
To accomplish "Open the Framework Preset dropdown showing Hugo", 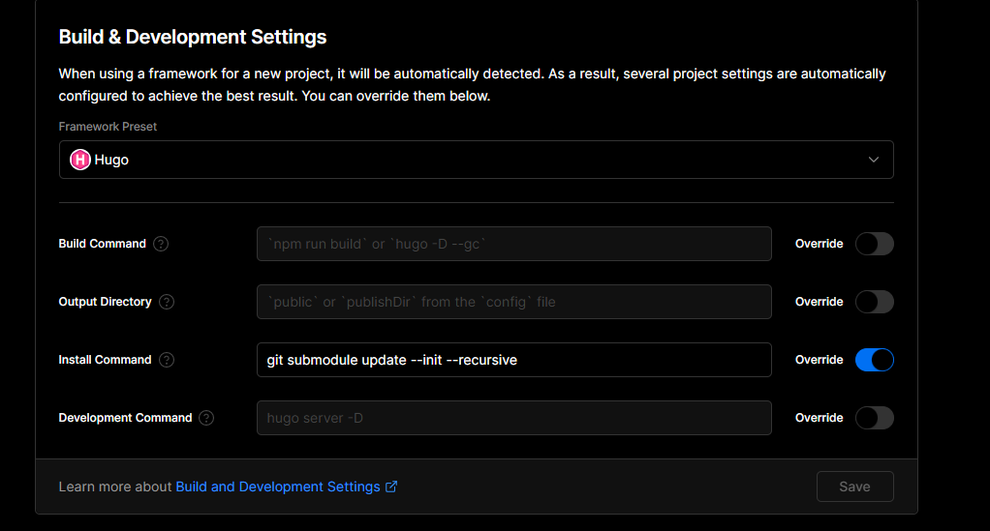I will [x=476, y=160].
